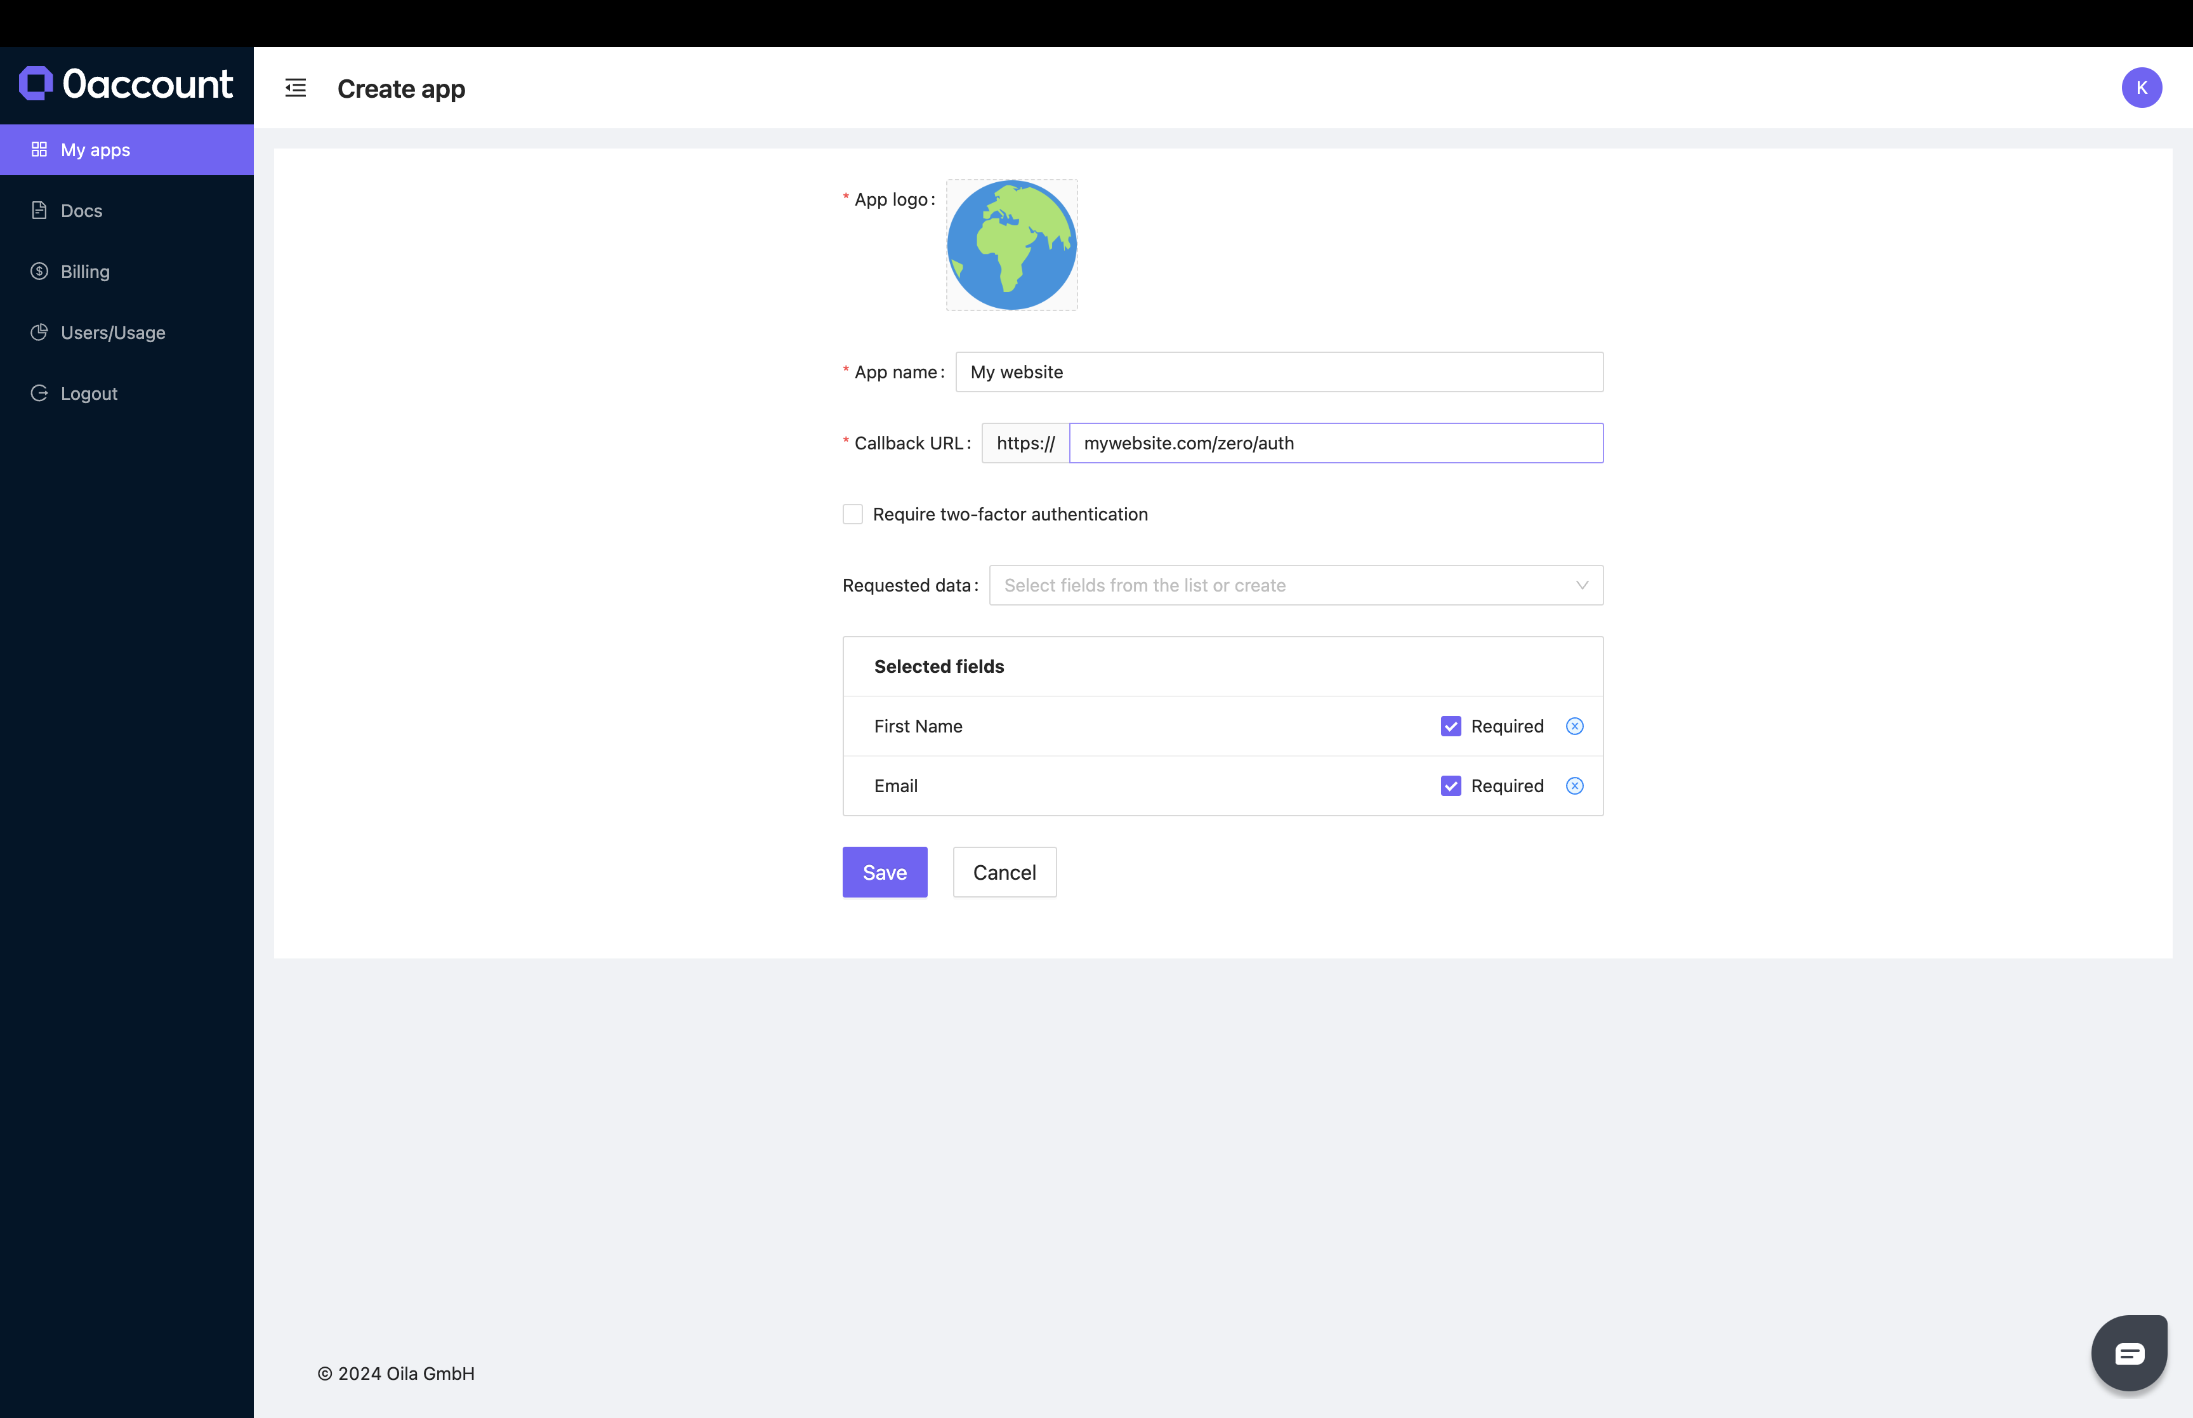Open the user avatar menu
Image resolution: width=2193 pixels, height=1418 pixels.
pos(2142,88)
